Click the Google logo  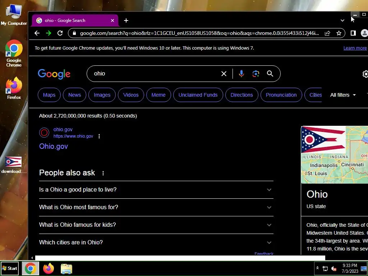(x=54, y=74)
